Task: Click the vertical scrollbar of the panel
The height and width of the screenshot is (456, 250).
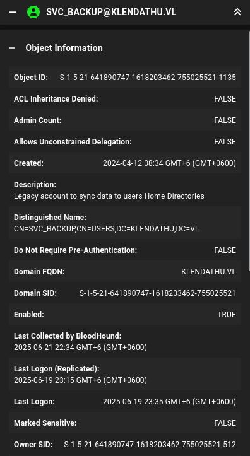Action: click(x=248, y=151)
